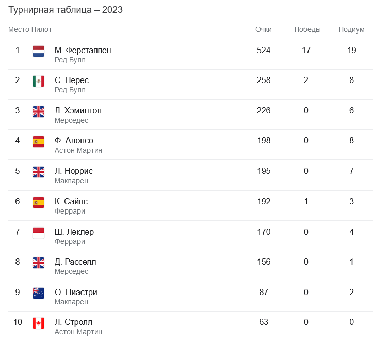Viewport: 373px width, 341px height.
Task: Click the Очки column header
Action: click(x=263, y=29)
